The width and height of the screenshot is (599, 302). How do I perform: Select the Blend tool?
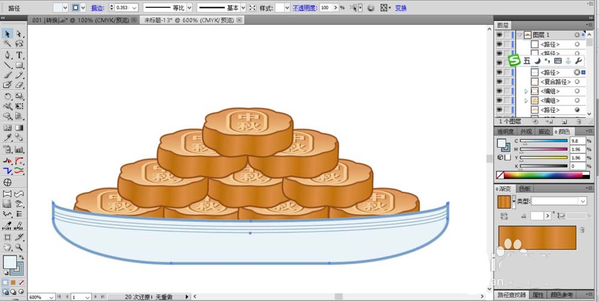click(19, 138)
